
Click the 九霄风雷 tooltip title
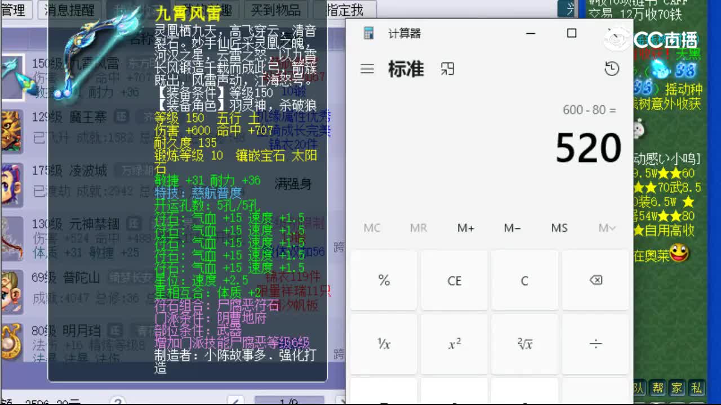pyautogui.click(x=188, y=15)
